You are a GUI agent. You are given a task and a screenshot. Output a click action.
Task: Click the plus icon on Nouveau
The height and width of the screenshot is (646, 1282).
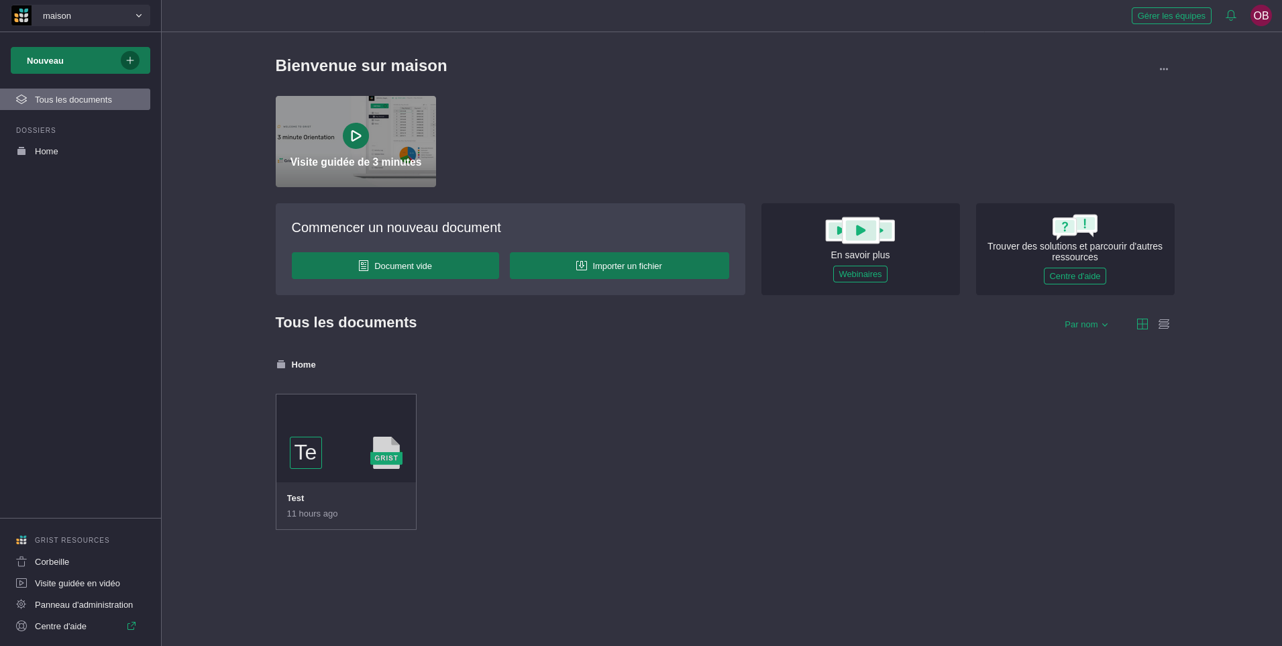tap(130, 60)
